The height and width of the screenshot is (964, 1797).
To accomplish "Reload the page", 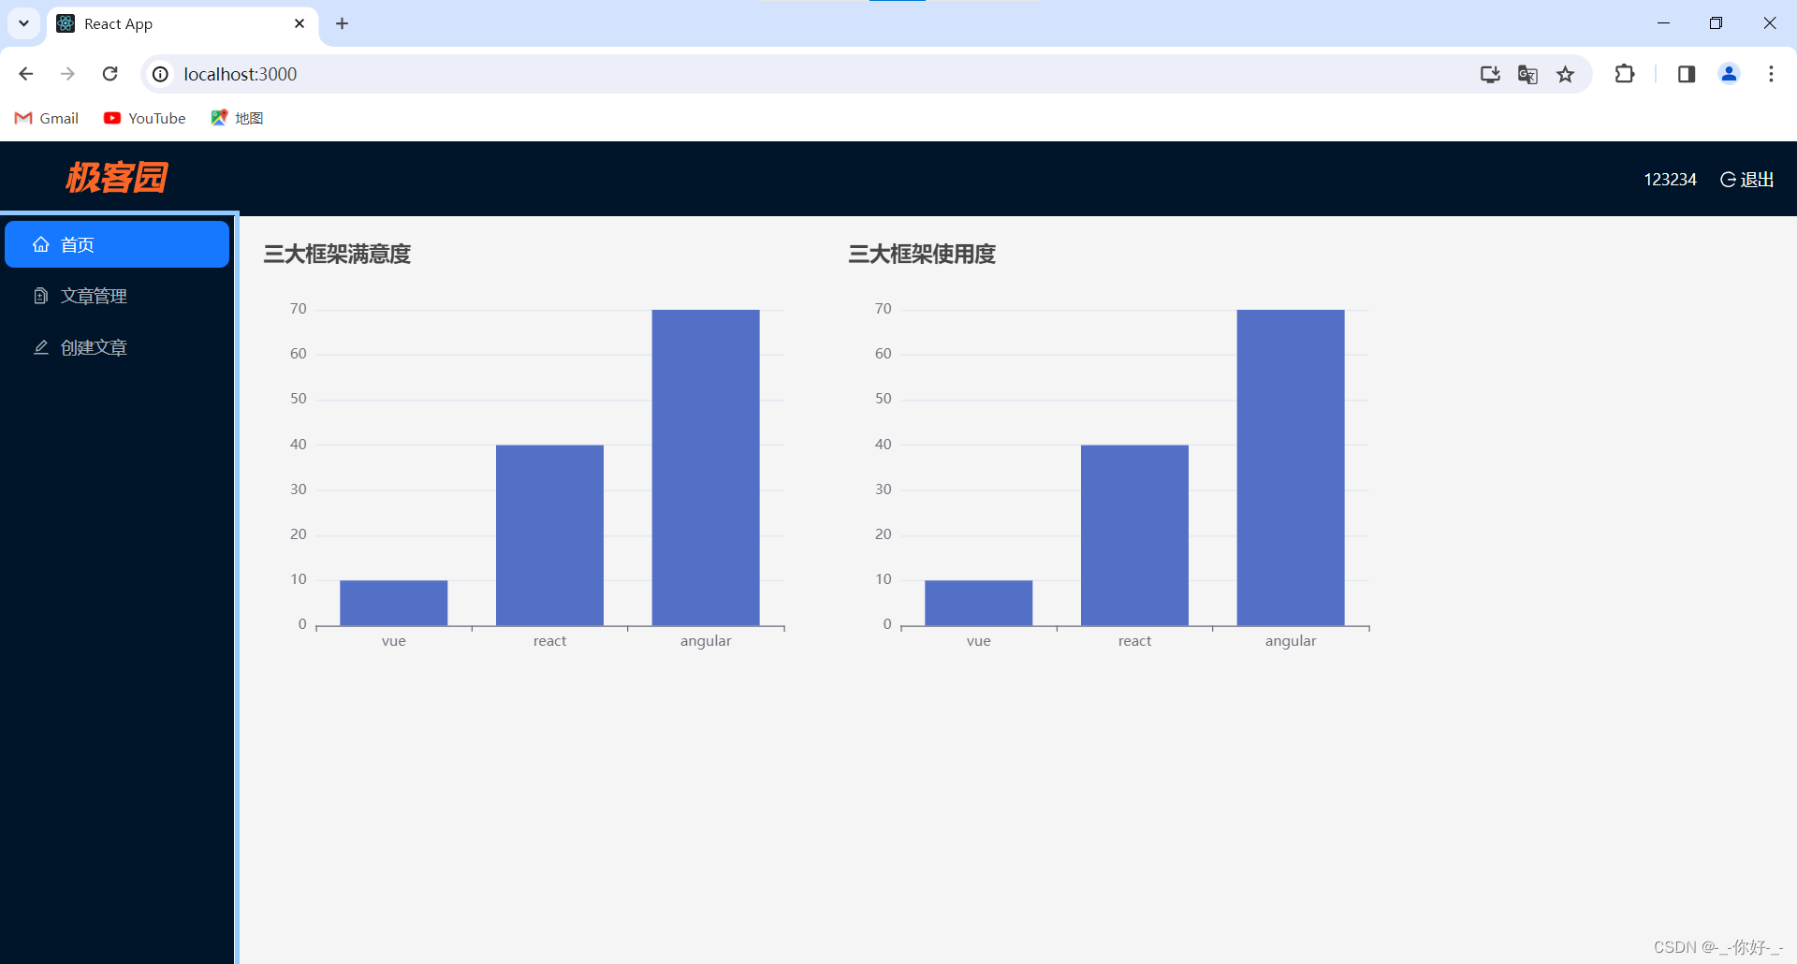I will pyautogui.click(x=110, y=74).
